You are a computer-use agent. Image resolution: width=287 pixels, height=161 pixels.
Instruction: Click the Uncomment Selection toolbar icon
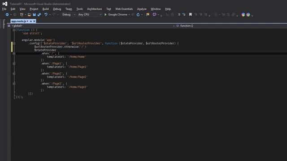point(184,15)
